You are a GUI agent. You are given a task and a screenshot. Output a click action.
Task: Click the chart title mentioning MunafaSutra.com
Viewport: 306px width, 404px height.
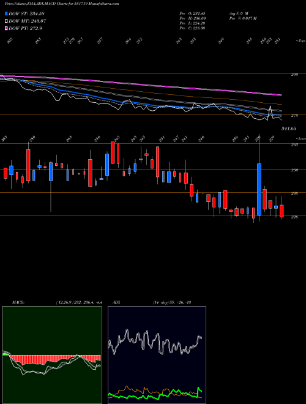[x=62, y=4]
